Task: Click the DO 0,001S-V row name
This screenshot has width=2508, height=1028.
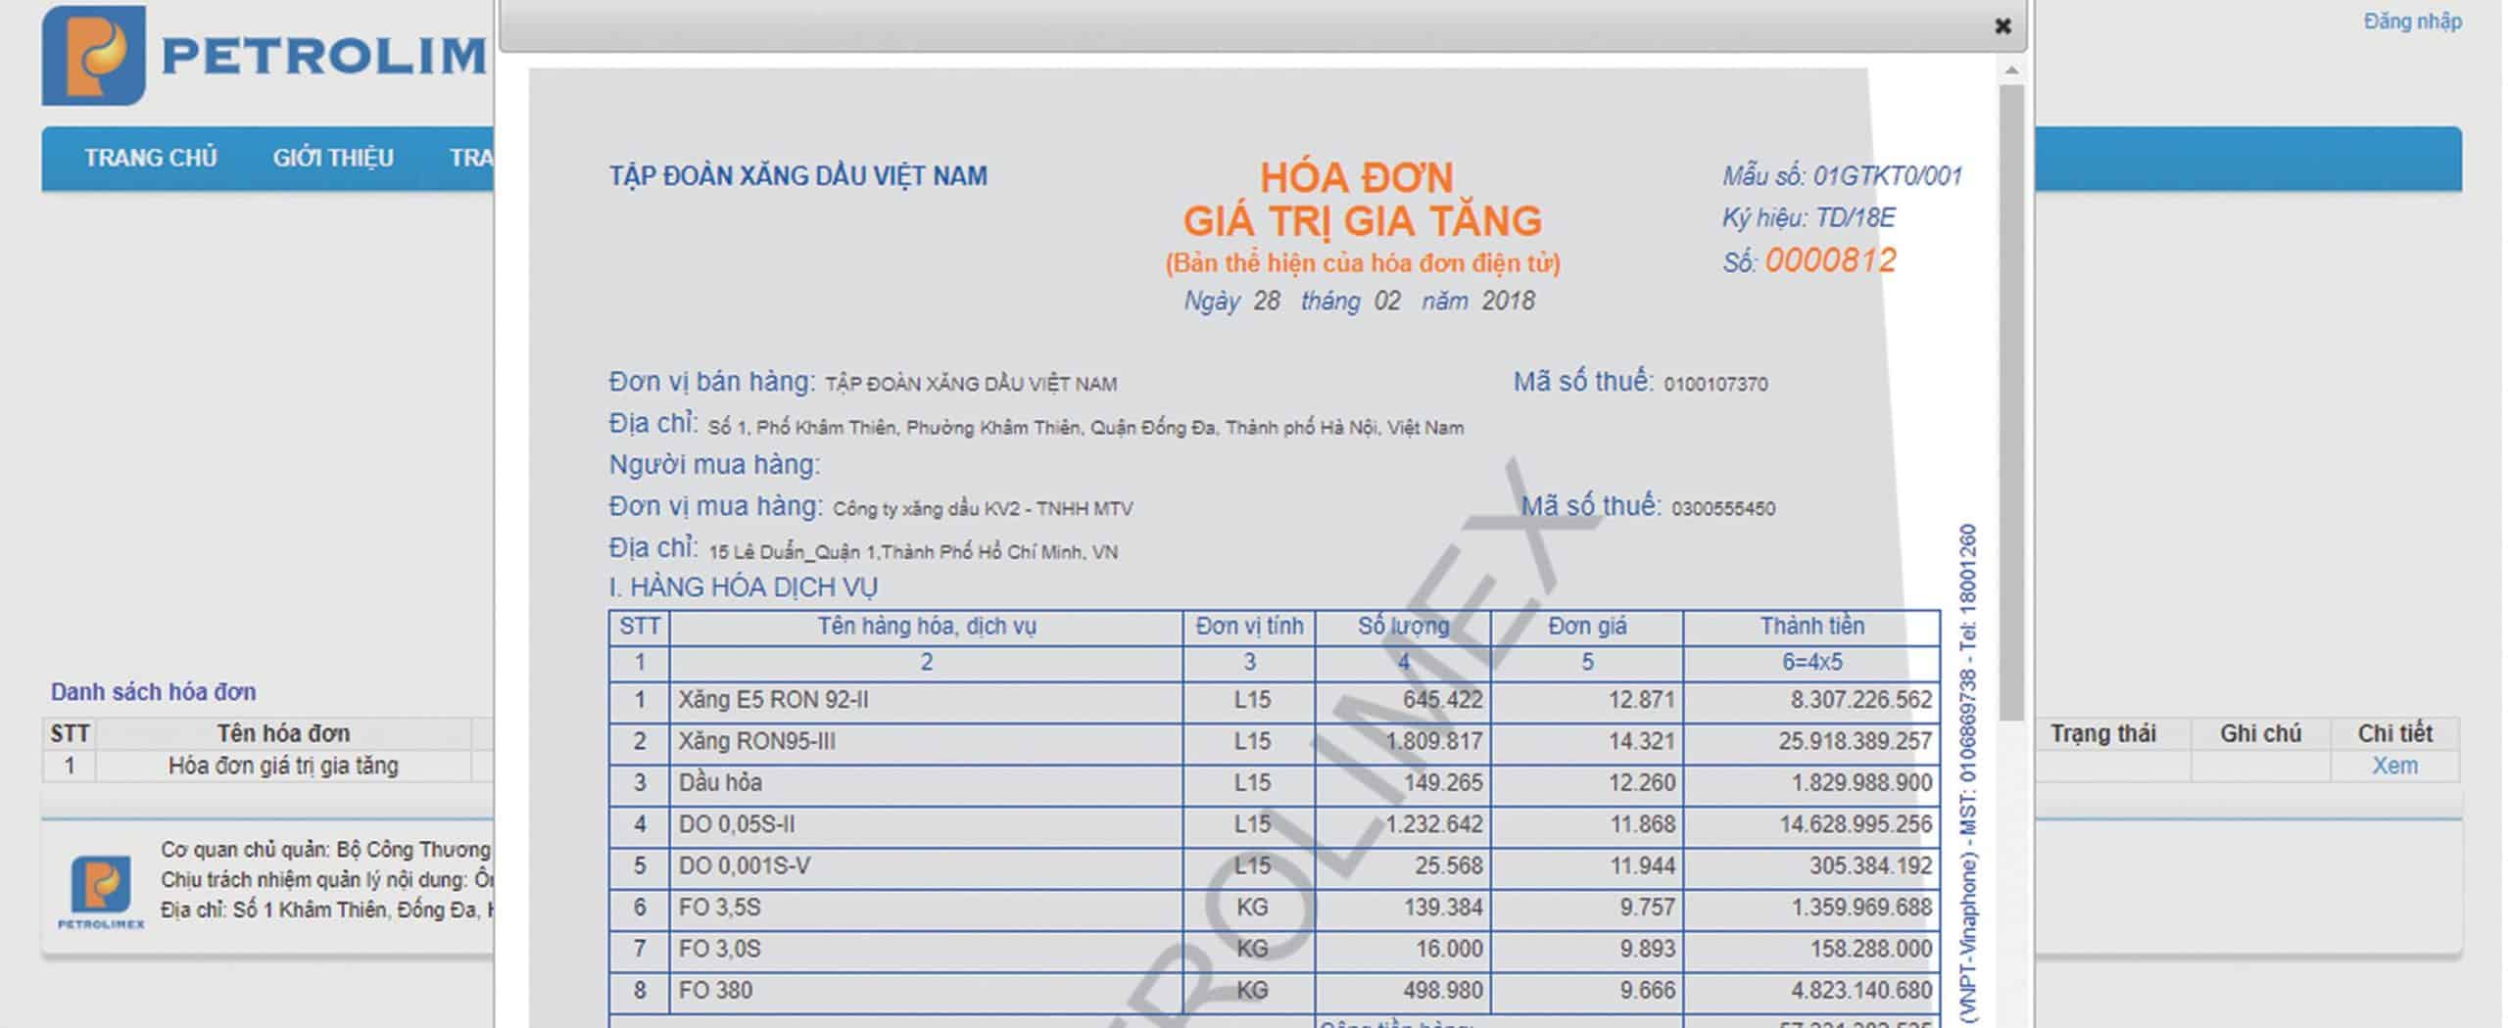Action: (744, 866)
